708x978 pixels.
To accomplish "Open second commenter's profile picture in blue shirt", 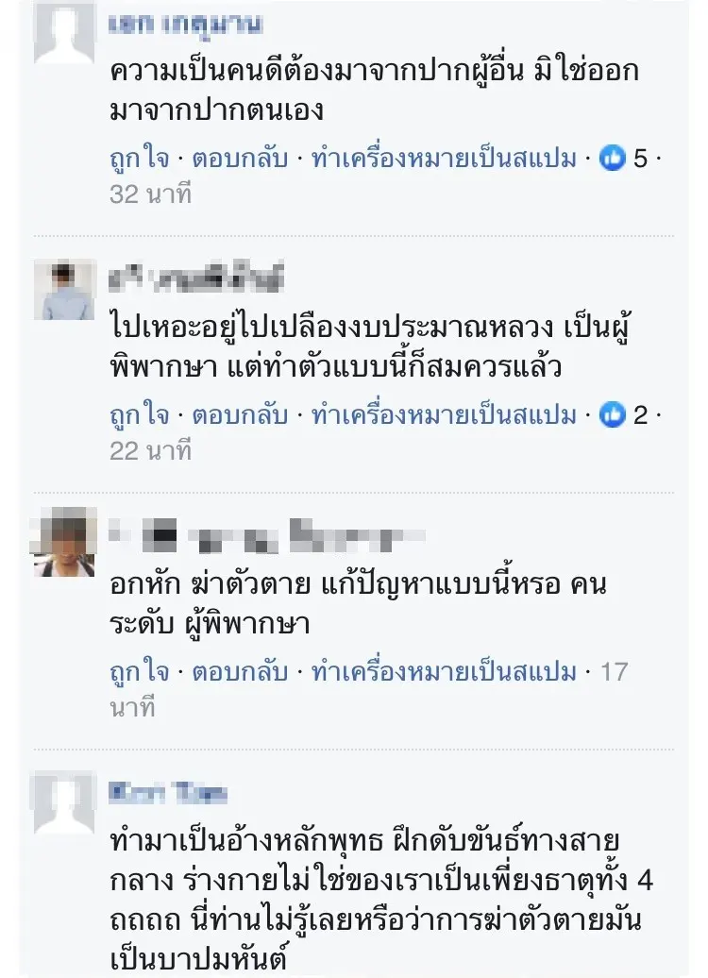I will (x=65, y=291).
